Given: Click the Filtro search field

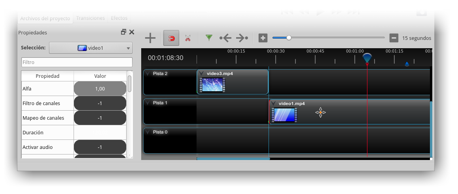Looking at the screenshot, I should [x=77, y=62].
